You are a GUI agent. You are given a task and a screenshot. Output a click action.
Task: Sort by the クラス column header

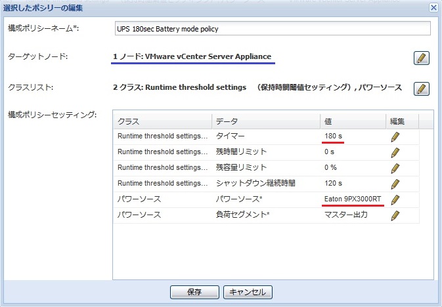pyautogui.click(x=162, y=121)
